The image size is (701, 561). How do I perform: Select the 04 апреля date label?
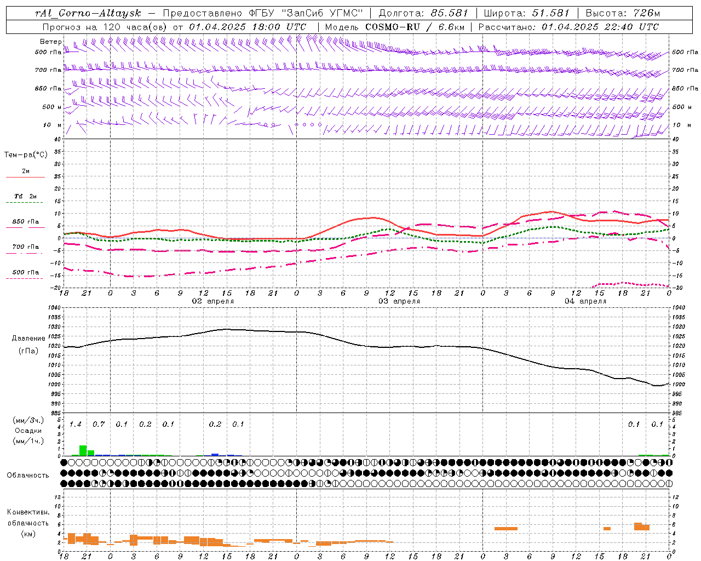[x=585, y=301]
